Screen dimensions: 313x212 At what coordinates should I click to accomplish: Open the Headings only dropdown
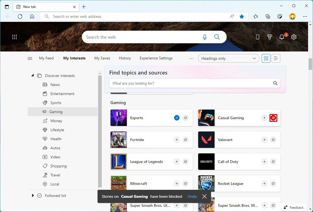click(x=228, y=58)
